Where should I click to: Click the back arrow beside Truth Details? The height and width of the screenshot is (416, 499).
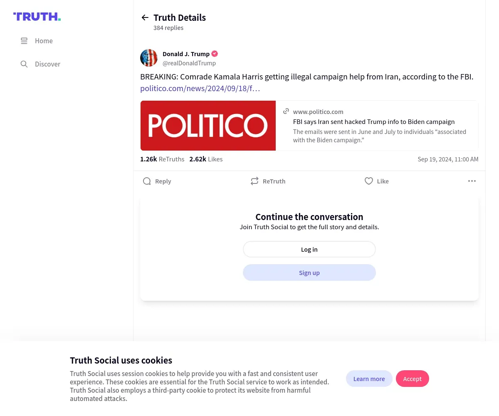tap(145, 17)
